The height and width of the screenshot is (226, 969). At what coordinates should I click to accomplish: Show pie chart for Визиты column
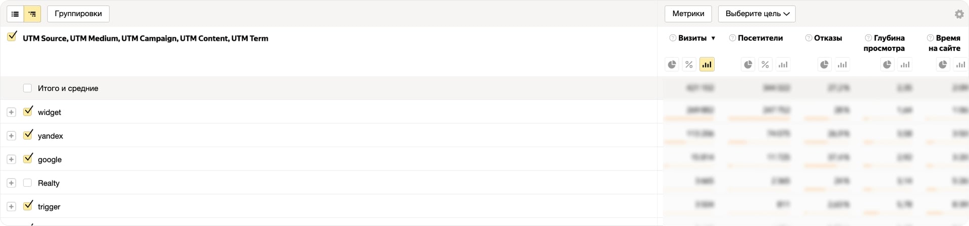[672, 65]
